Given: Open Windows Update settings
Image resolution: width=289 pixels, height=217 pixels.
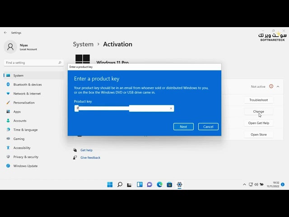Looking at the screenshot, I should [34, 166].
